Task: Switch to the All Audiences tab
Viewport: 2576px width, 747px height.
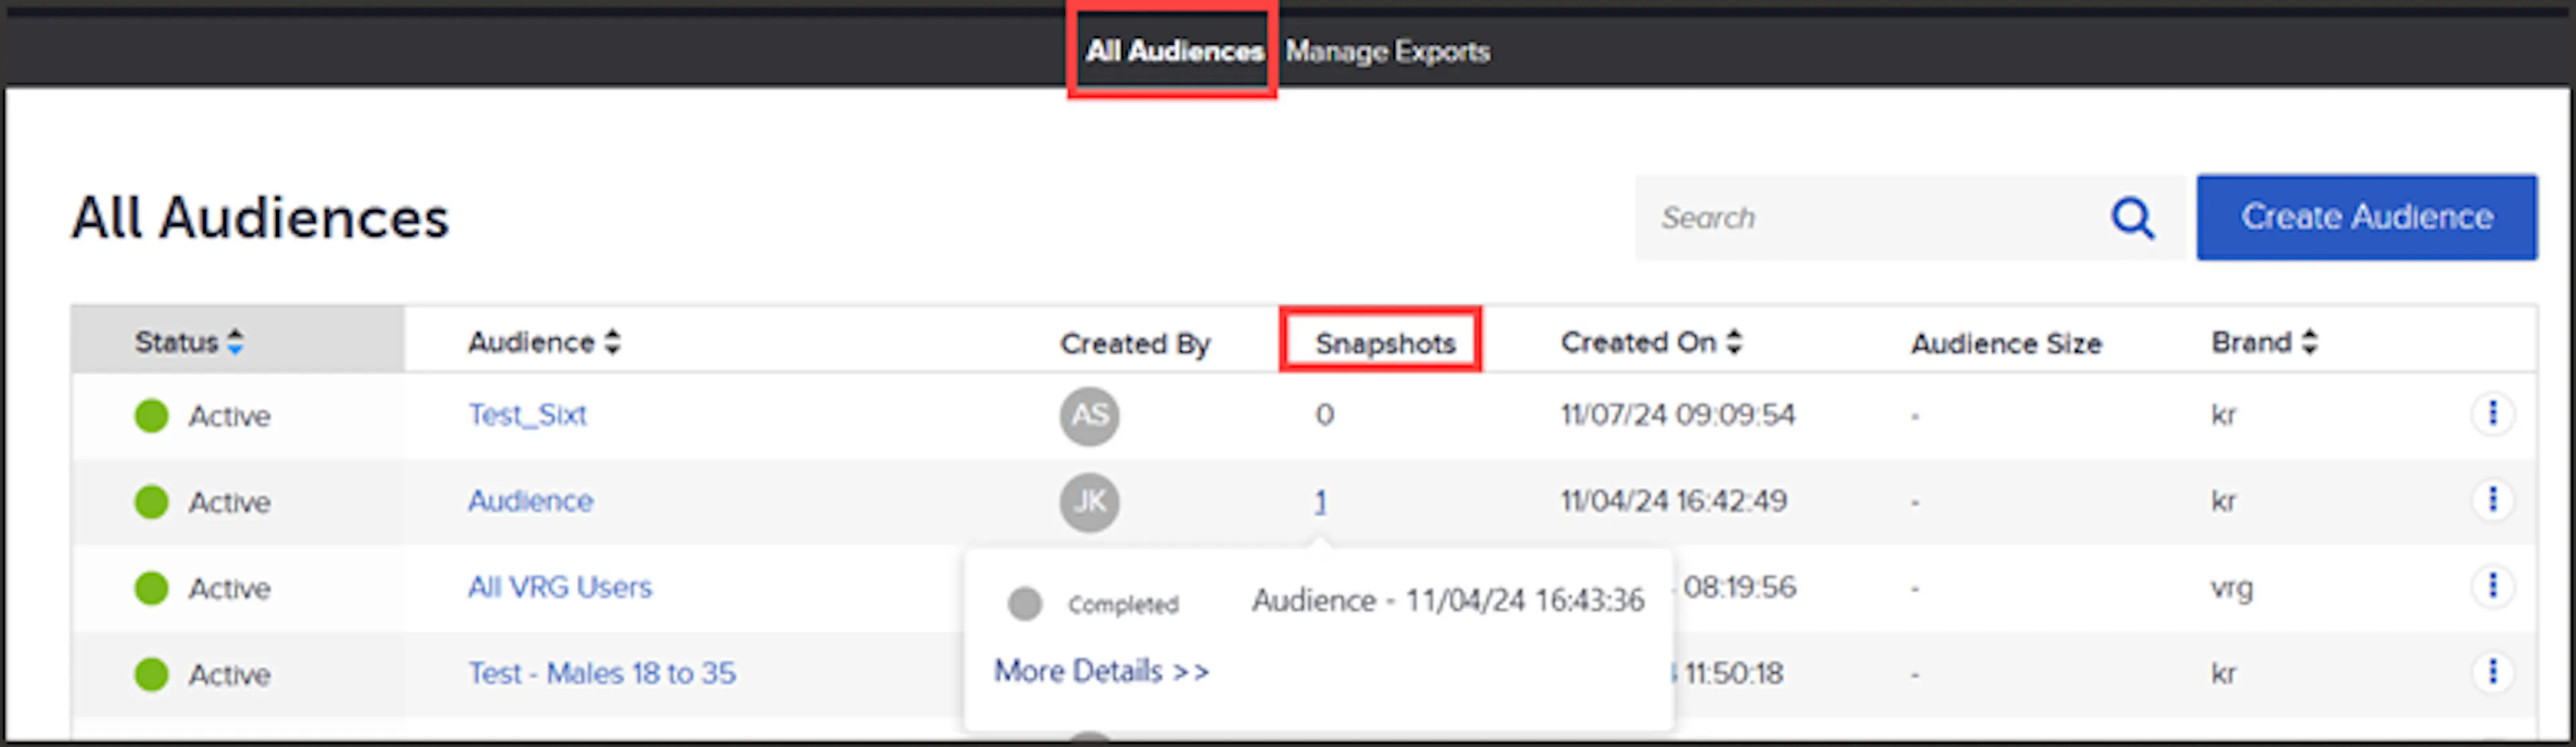Action: 1174,51
